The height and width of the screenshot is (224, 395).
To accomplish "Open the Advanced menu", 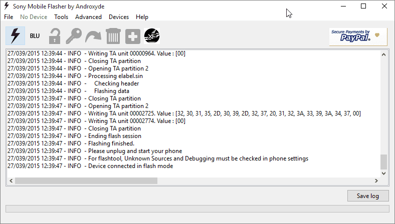I will 88,17.
